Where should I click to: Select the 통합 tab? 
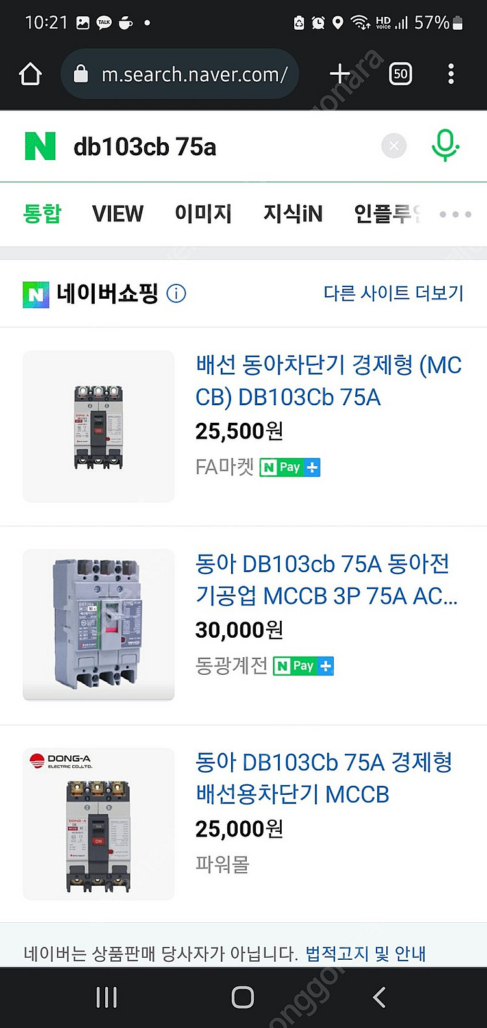pyautogui.click(x=42, y=214)
